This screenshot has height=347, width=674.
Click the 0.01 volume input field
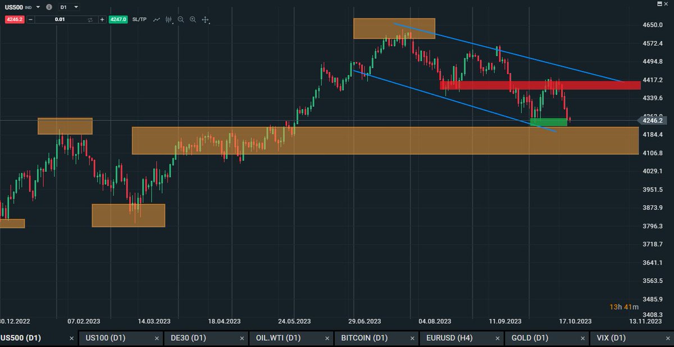click(60, 20)
